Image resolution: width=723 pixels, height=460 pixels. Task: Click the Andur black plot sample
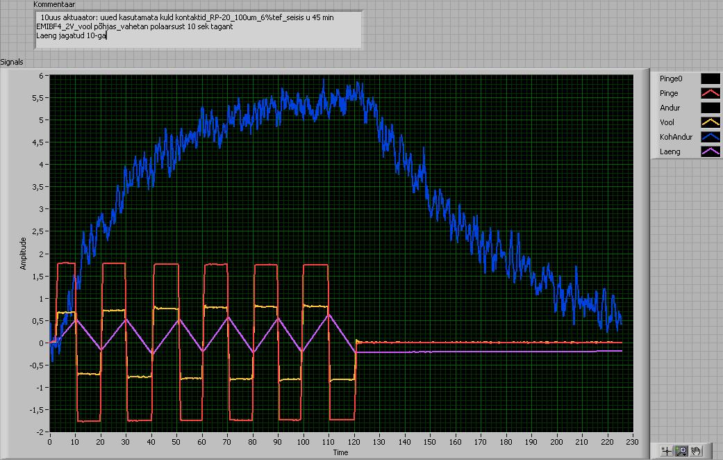[710, 108]
